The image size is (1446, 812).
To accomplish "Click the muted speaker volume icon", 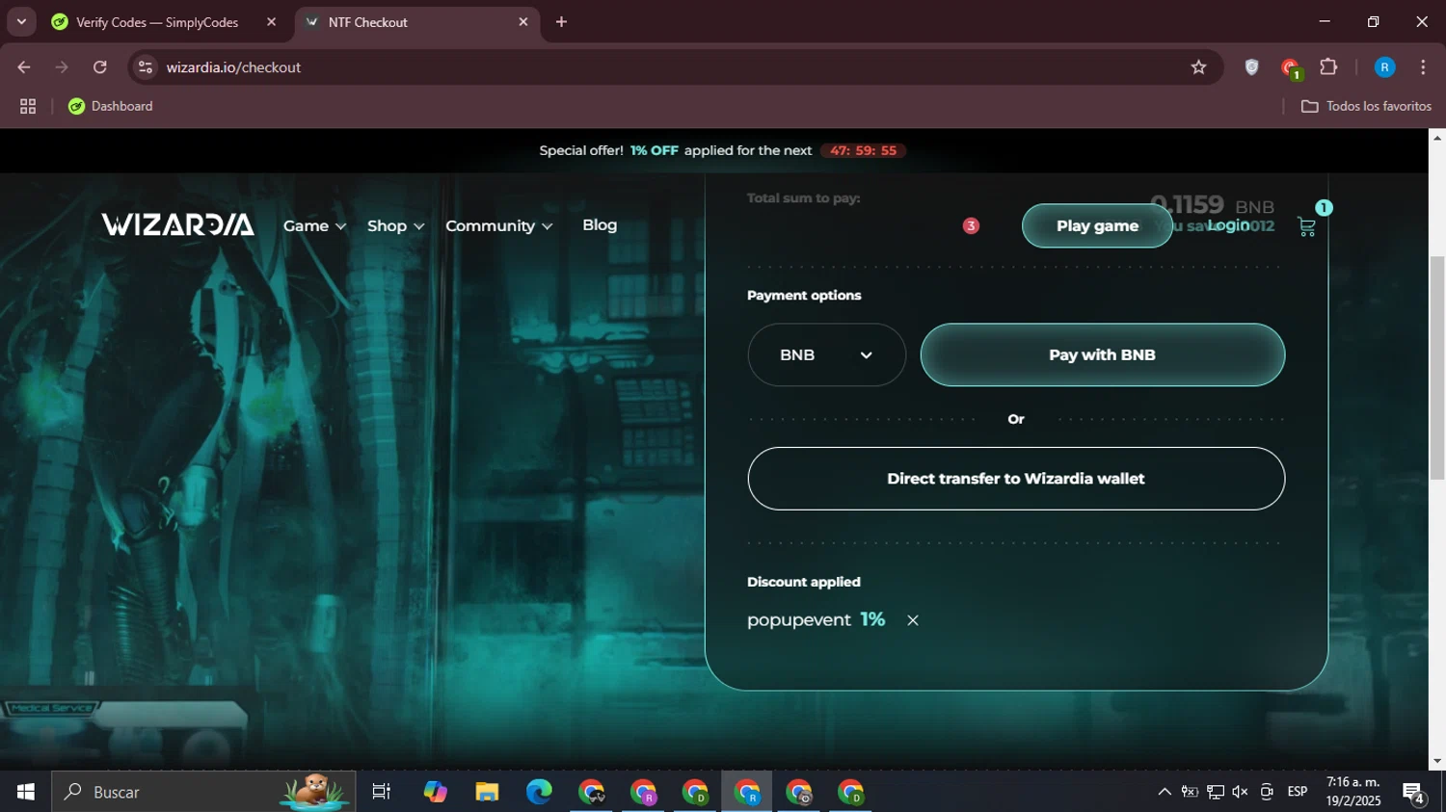I will pyautogui.click(x=1240, y=792).
